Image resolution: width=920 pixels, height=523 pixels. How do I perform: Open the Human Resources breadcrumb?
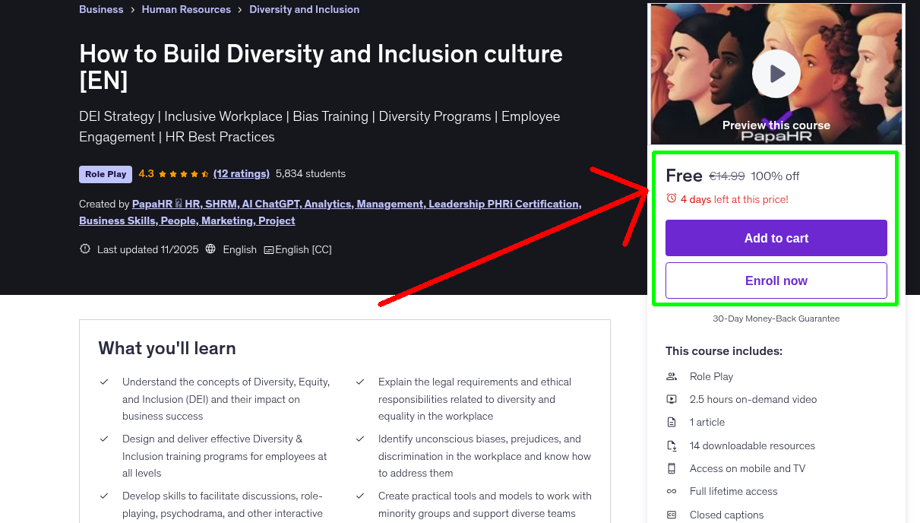coord(186,9)
